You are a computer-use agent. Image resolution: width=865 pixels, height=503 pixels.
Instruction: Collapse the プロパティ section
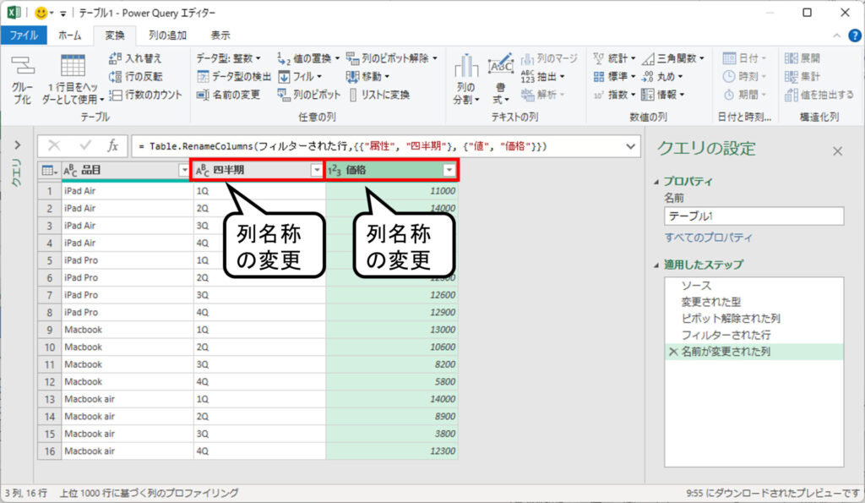[656, 182]
